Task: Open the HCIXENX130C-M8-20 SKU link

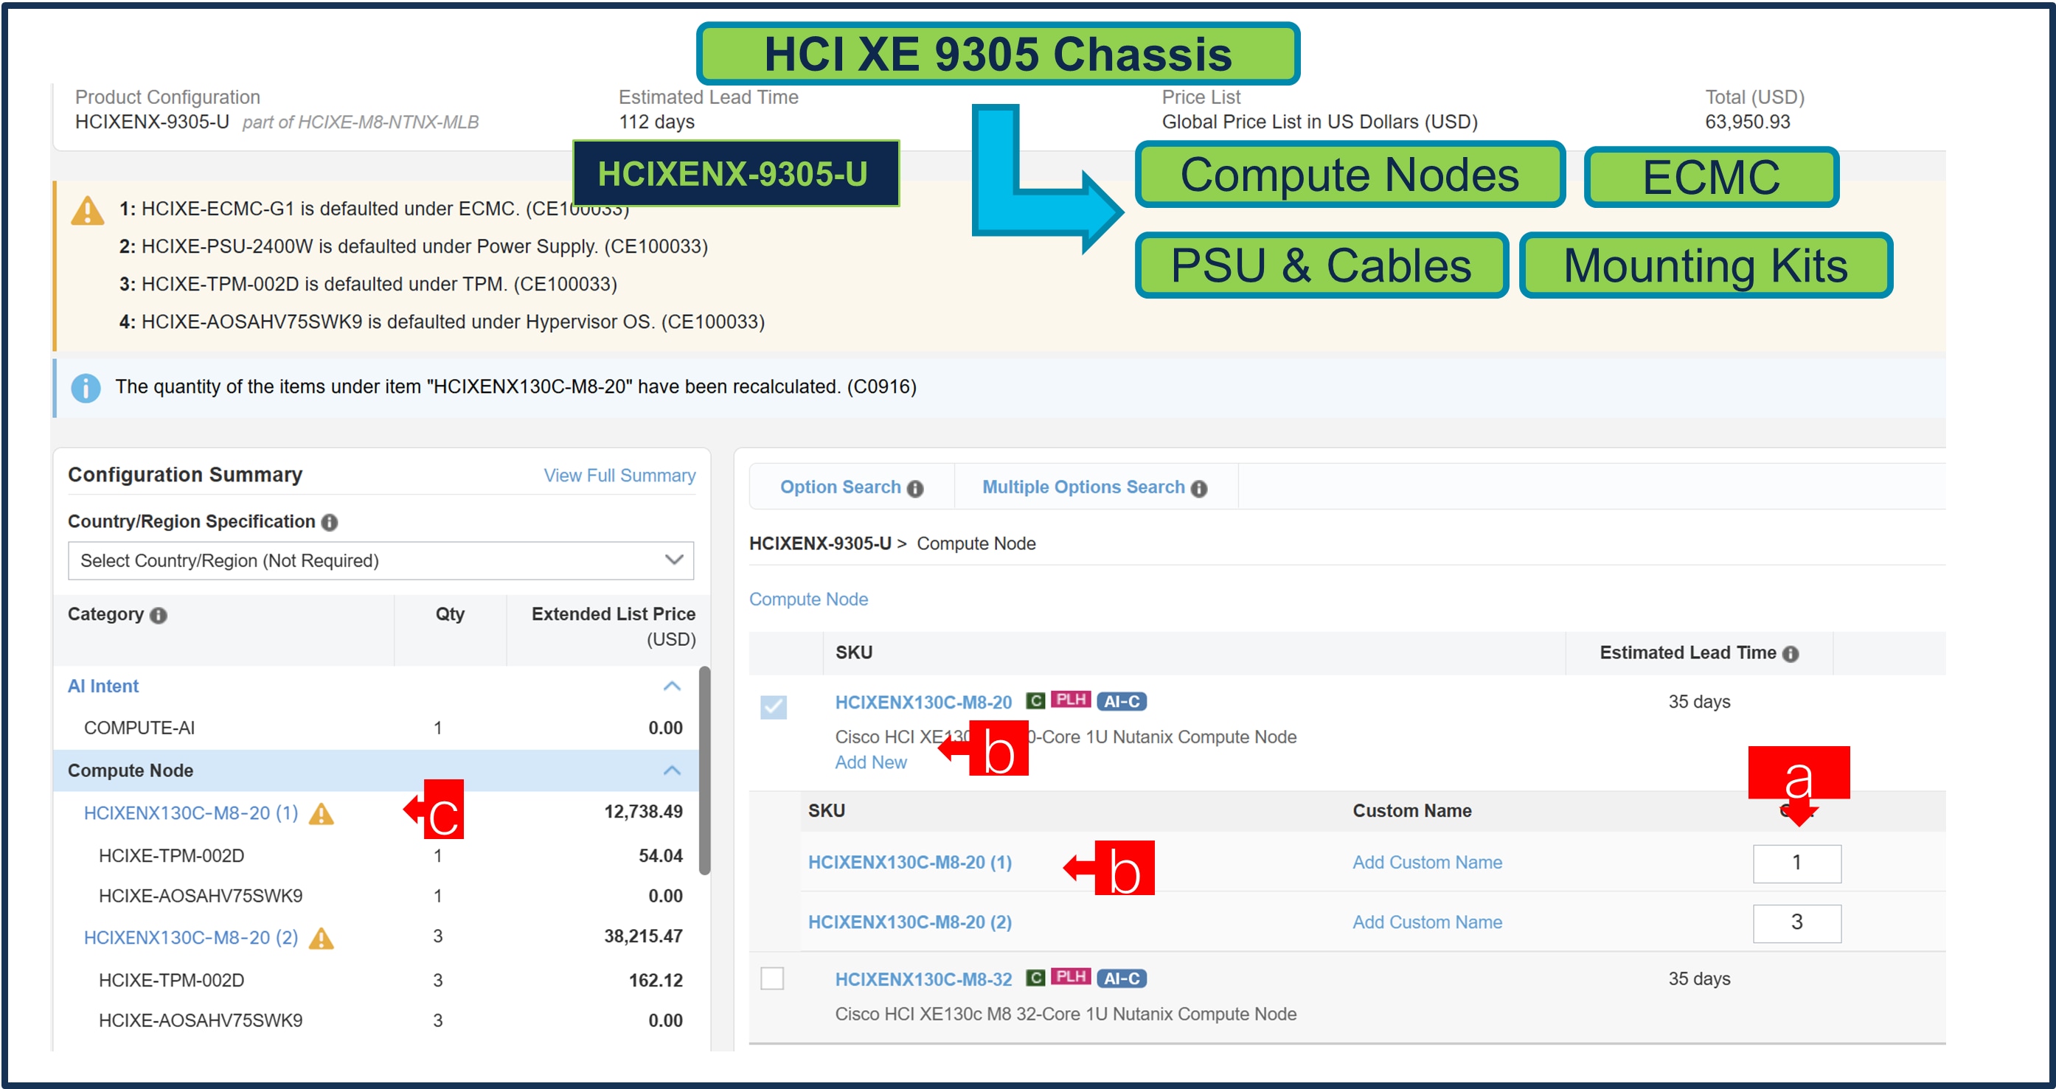Action: tap(923, 702)
